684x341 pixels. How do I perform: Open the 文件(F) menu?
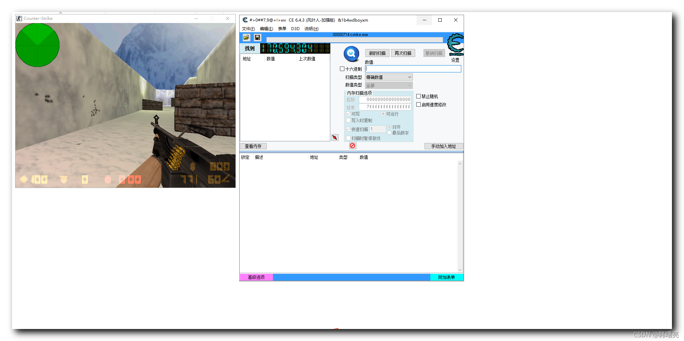[x=248, y=29]
